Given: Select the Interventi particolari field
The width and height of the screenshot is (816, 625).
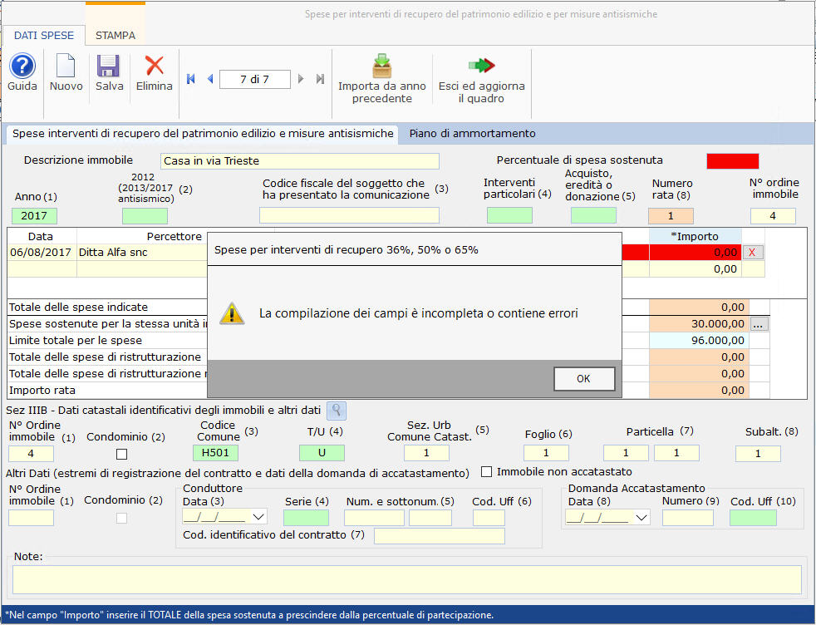Looking at the screenshot, I should 509,215.
